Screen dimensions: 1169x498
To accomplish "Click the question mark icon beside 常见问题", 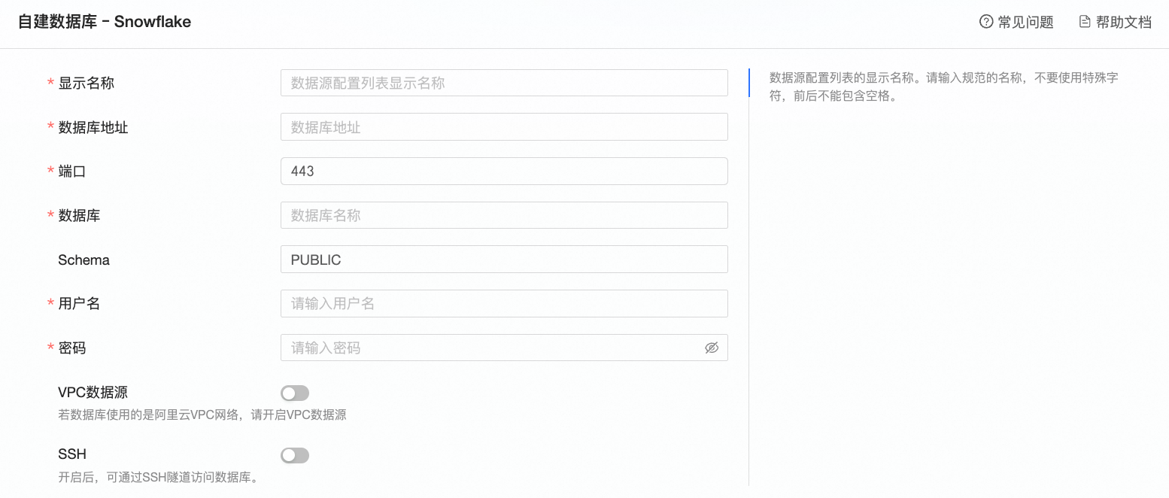I will (x=986, y=22).
